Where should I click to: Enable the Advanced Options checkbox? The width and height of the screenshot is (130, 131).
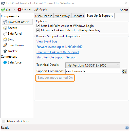[x=4, y=121]
